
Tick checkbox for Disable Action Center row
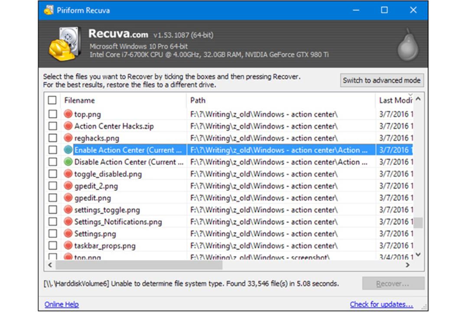click(53, 162)
